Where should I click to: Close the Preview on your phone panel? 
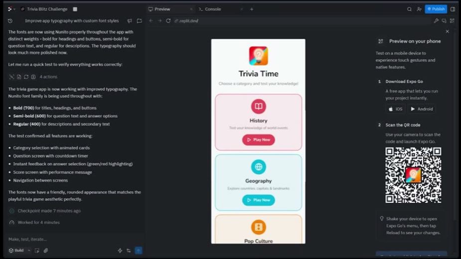point(447,31)
